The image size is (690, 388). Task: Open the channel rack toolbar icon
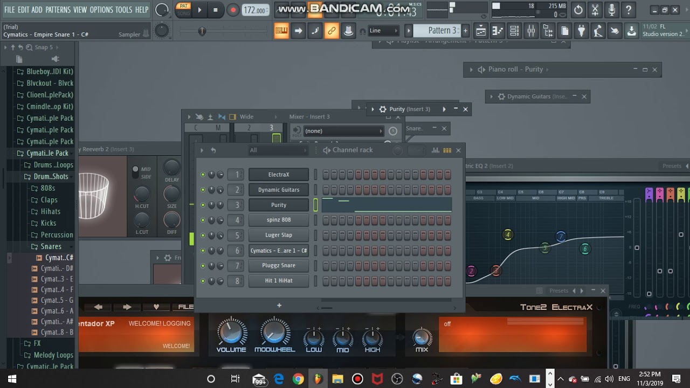pos(515,31)
